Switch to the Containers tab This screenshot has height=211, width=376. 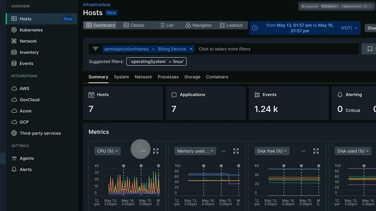pos(217,77)
